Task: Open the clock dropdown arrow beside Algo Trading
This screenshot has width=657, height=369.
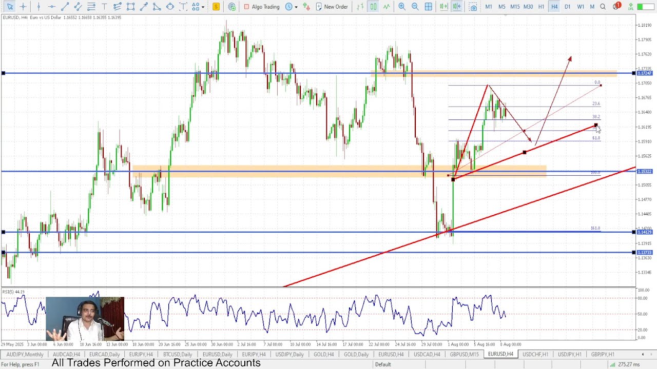Action: [296, 7]
